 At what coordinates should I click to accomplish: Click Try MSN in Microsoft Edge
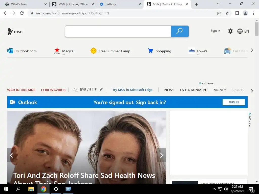[x=132, y=90]
